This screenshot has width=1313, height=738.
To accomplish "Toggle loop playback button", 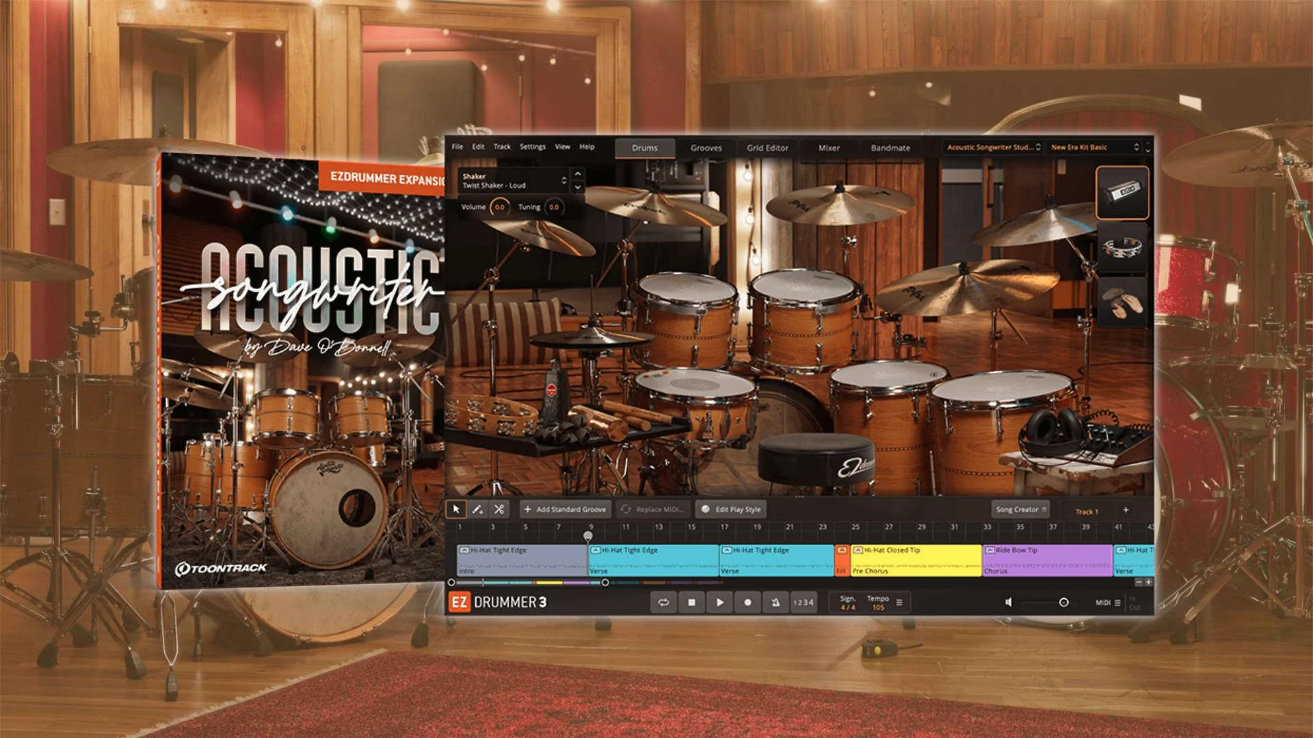I will (x=663, y=602).
